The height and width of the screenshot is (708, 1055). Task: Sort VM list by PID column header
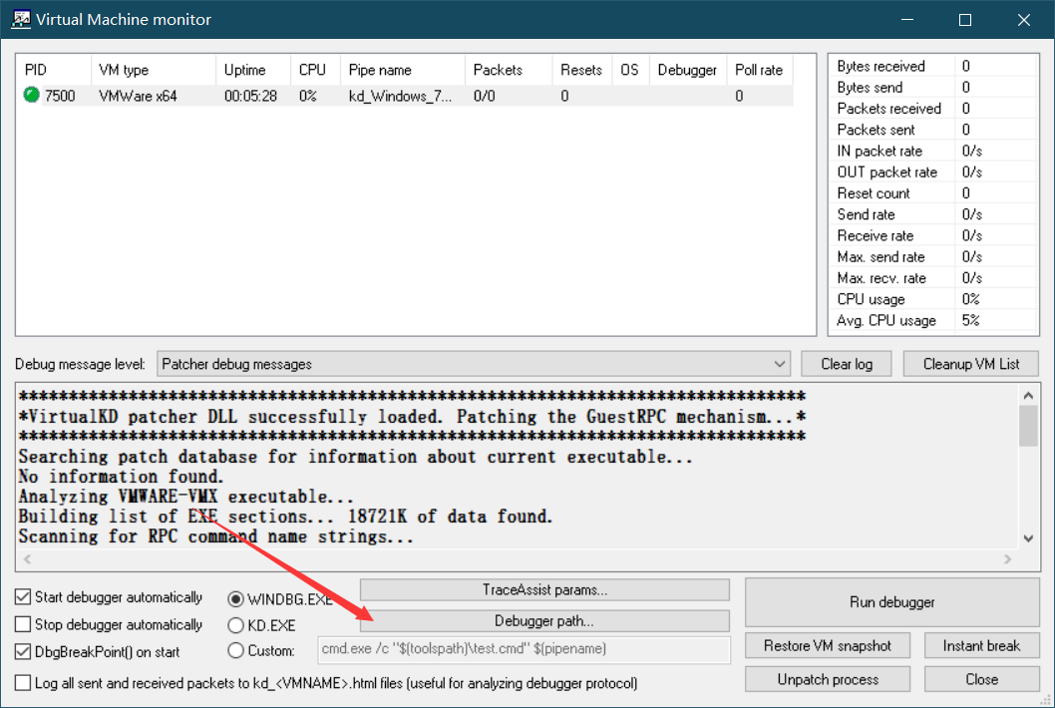[x=54, y=70]
